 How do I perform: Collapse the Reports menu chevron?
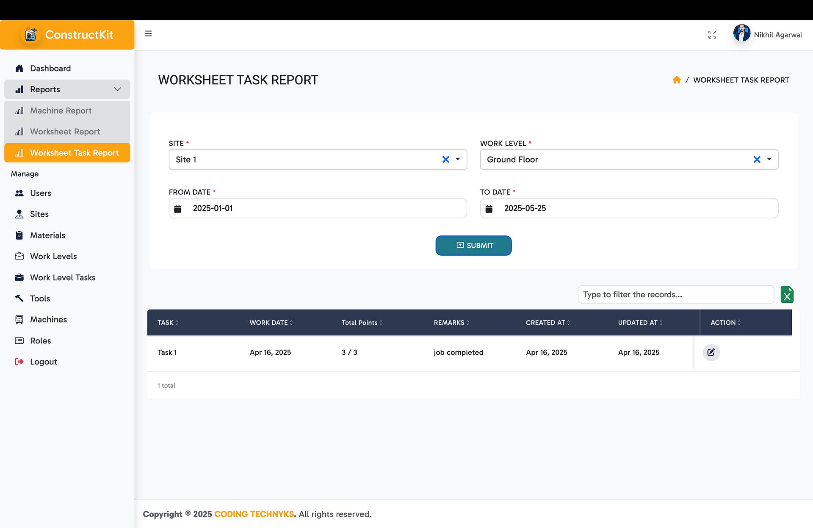coord(118,89)
